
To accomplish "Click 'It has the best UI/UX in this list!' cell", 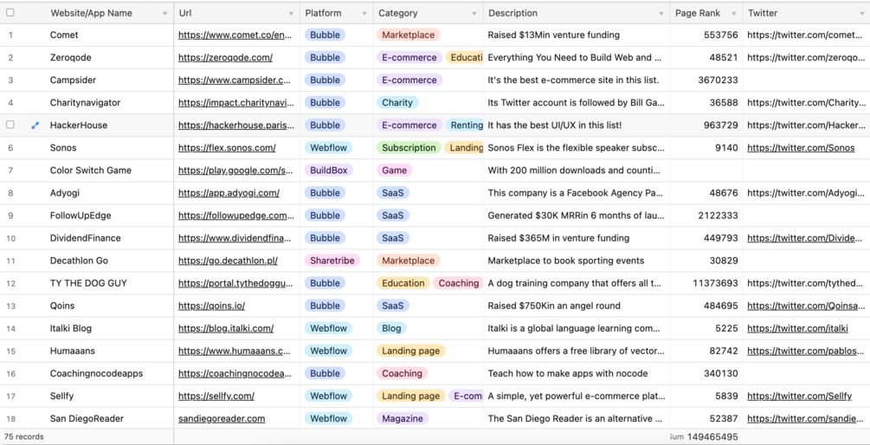I will click(x=555, y=126).
